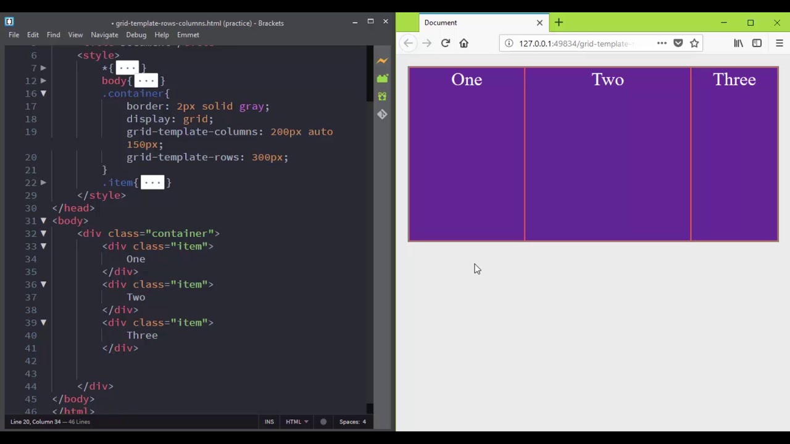
Task: Click the text "Three" on line 40
Action: (142, 335)
